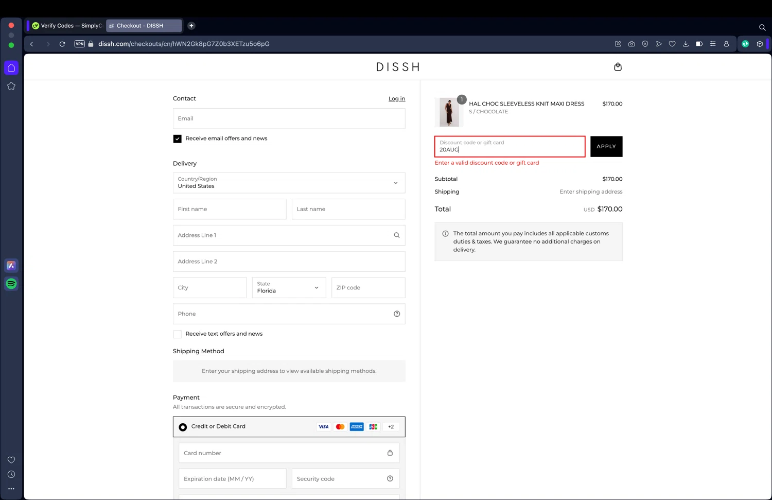Click the address search magnifier icon

click(x=397, y=235)
